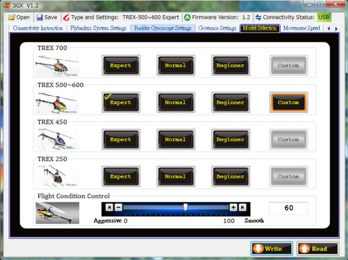This screenshot has width=348, height=260.
Task: Click the Aggressive label under the slider
Action: click(x=108, y=220)
